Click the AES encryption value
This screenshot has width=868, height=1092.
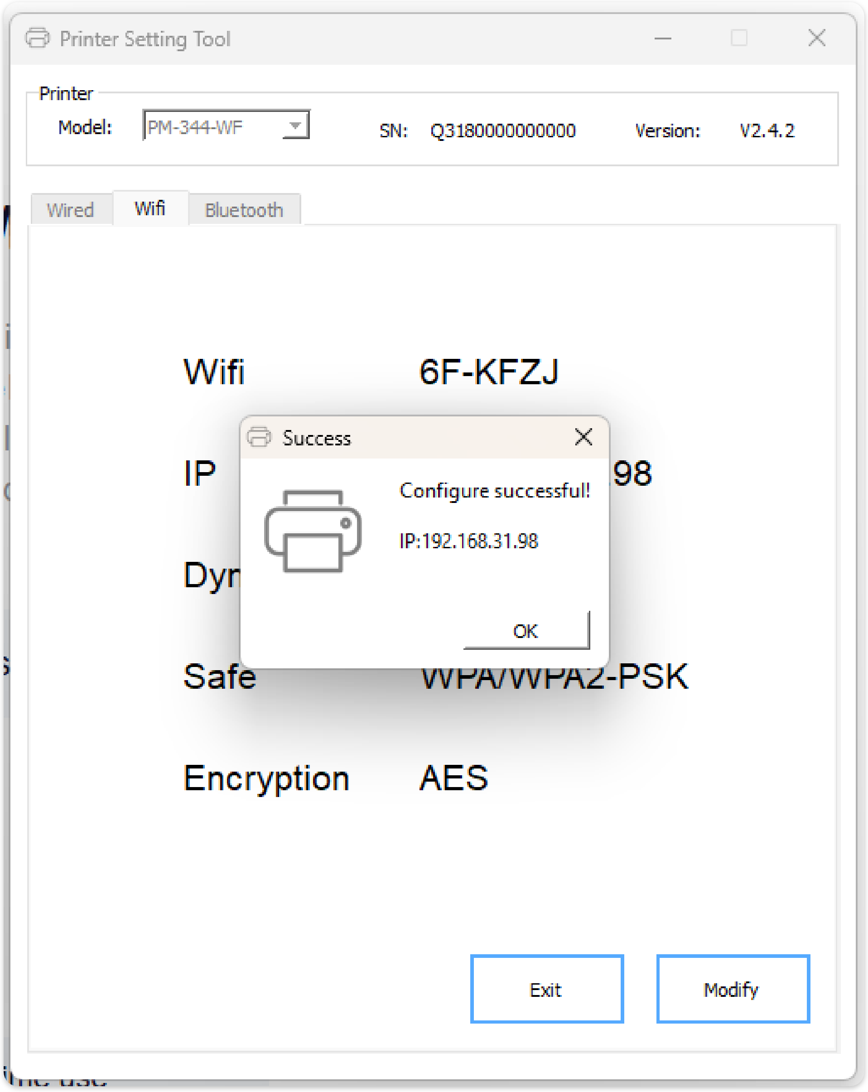(454, 778)
